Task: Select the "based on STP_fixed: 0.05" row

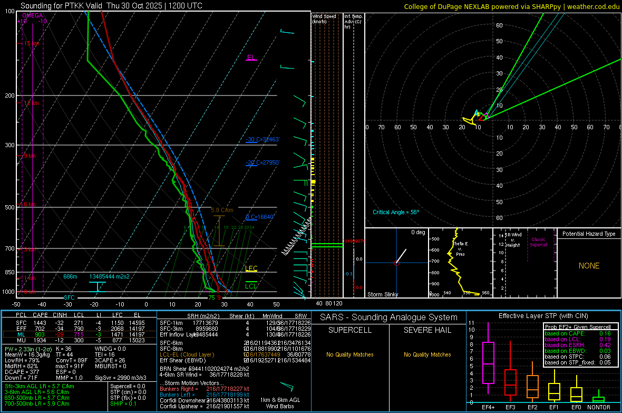Action: click(578, 362)
